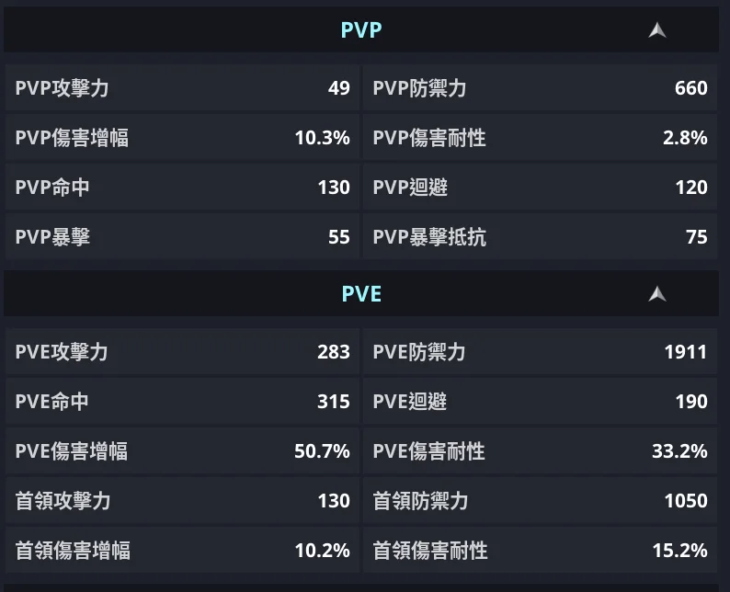Select the PVP攻擊力 stat row

(x=182, y=88)
